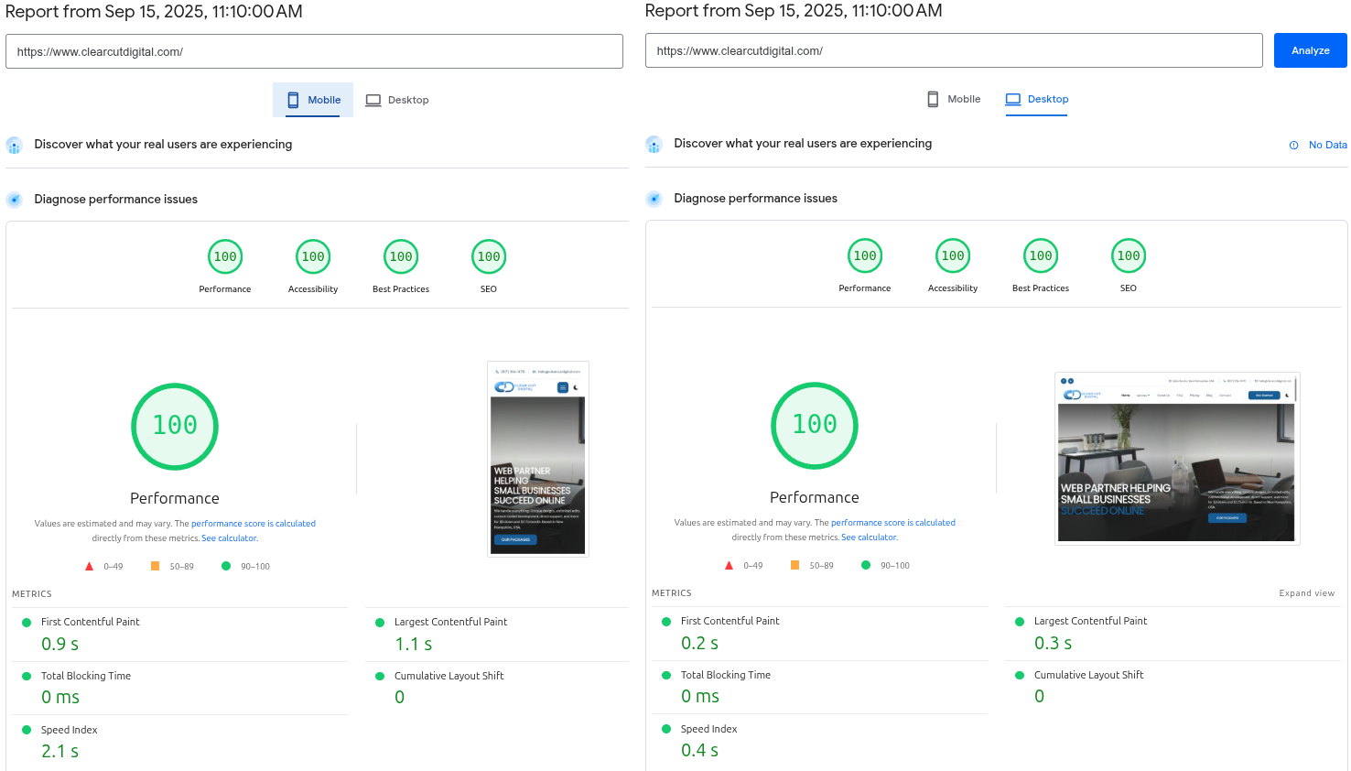
Task: Open 'See calculator' link in right report
Action: pyautogui.click(x=870, y=538)
